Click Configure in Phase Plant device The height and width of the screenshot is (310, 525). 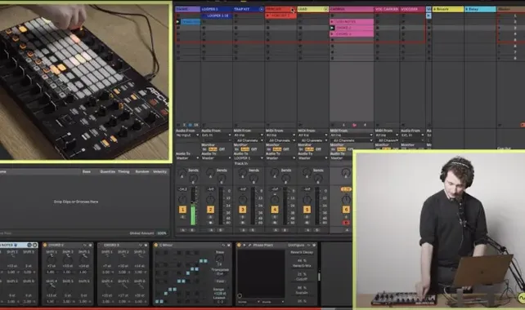tap(296, 246)
